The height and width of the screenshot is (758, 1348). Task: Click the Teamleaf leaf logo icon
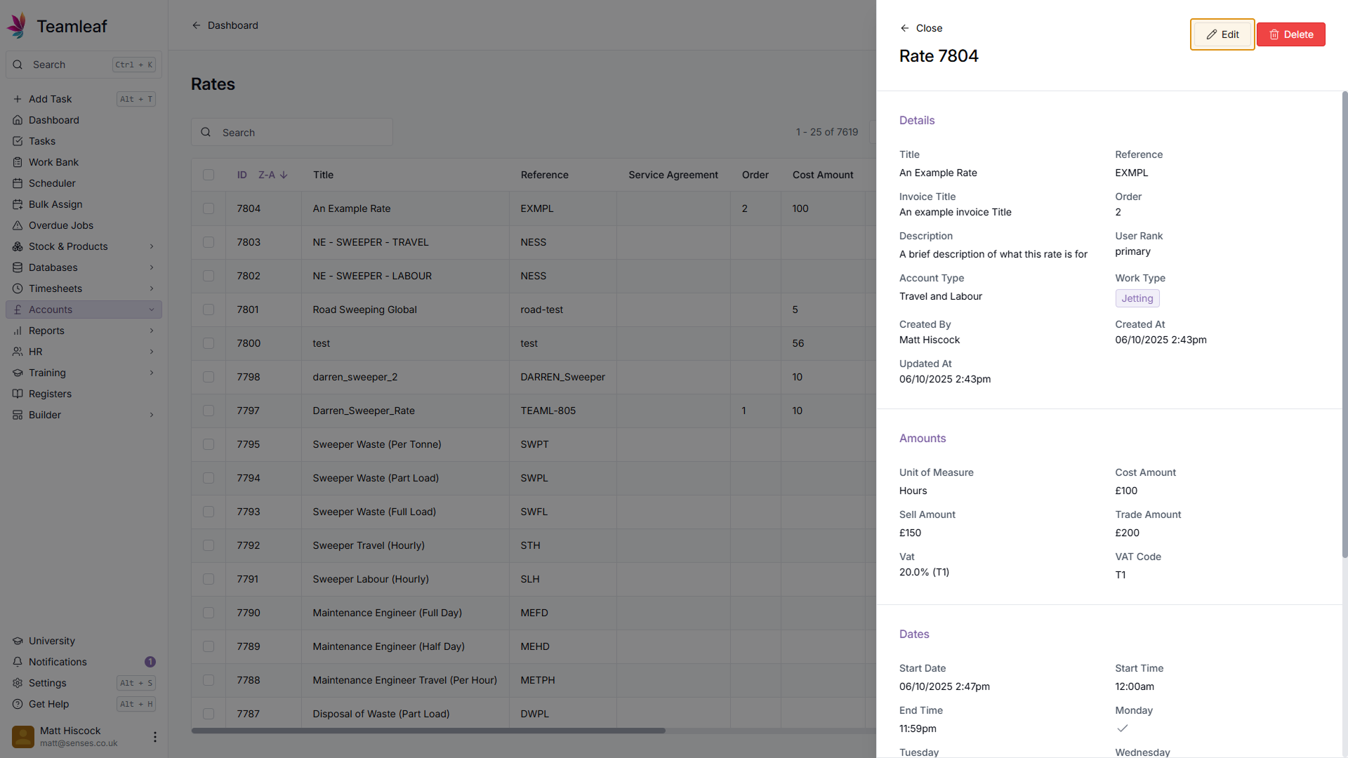[17, 25]
